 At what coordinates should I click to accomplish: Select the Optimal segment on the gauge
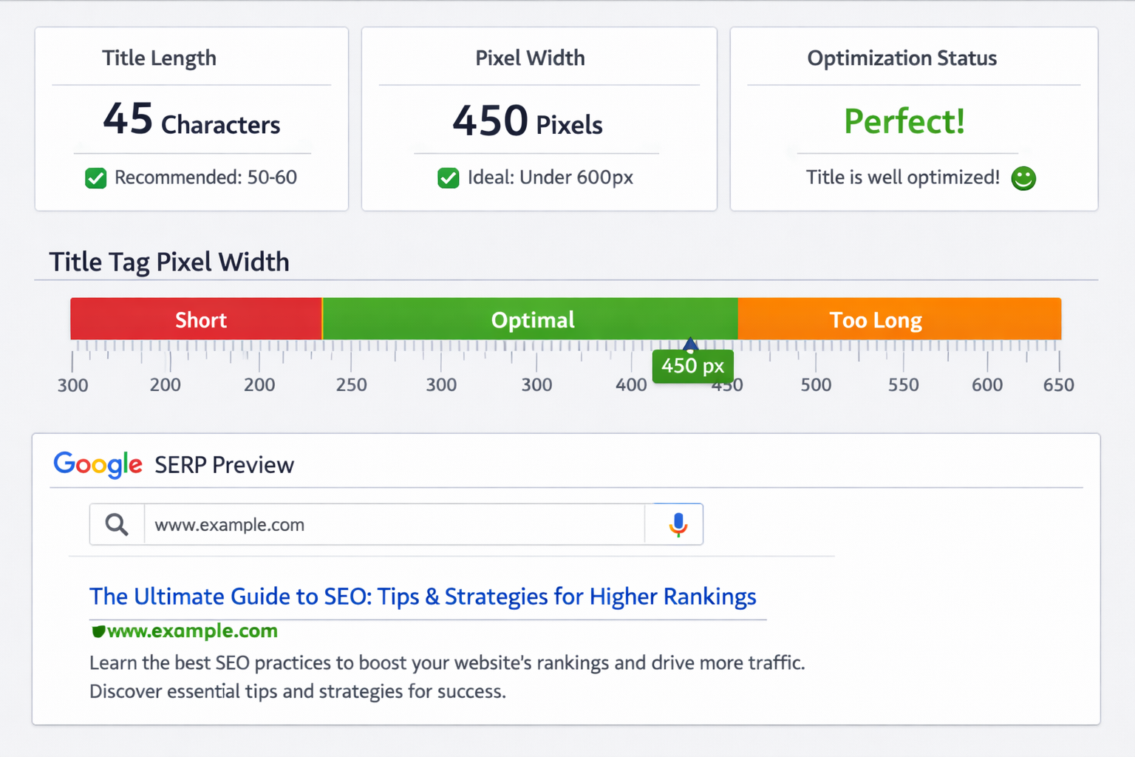pyautogui.click(x=531, y=319)
